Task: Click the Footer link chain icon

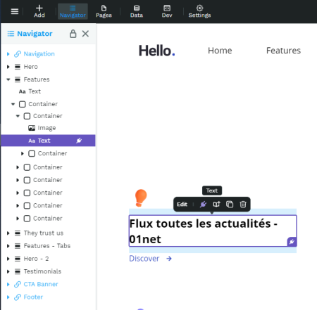Action: click(18, 297)
